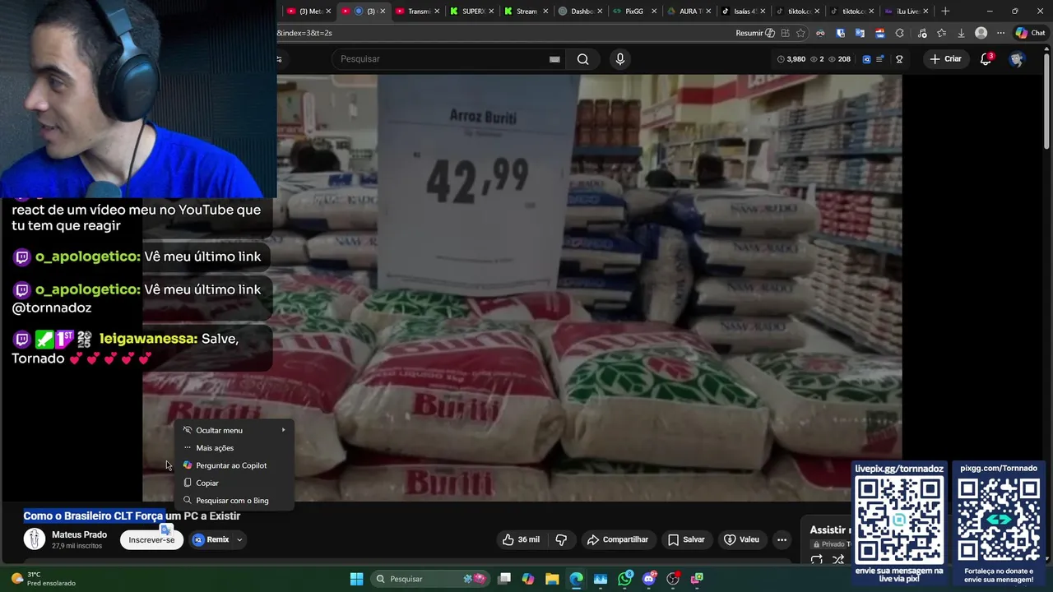1053x592 pixels.
Task: Click the Criar button
Action: pyautogui.click(x=946, y=59)
